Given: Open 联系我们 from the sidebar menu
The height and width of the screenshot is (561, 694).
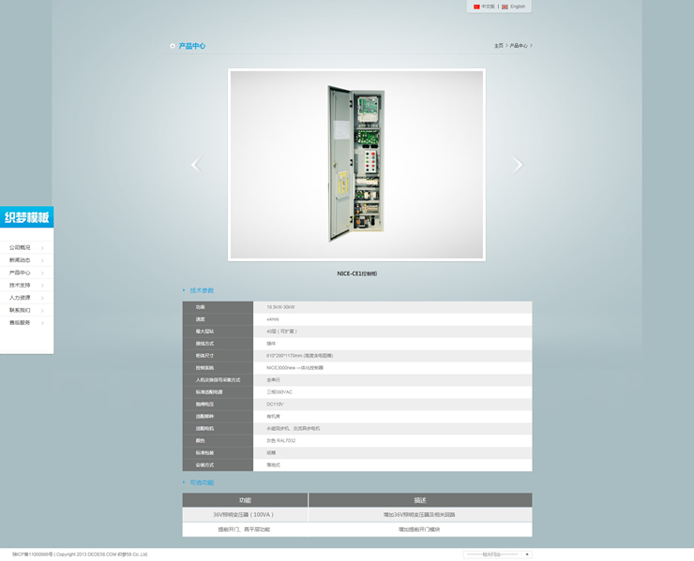Looking at the screenshot, I should tap(20, 310).
